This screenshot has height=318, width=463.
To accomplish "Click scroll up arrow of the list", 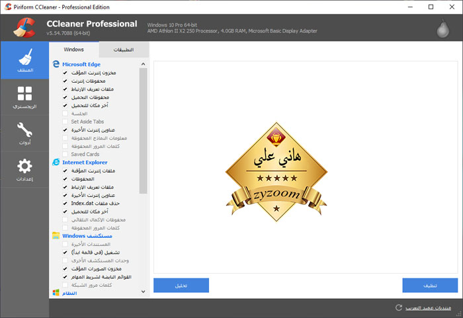I will [144, 64].
